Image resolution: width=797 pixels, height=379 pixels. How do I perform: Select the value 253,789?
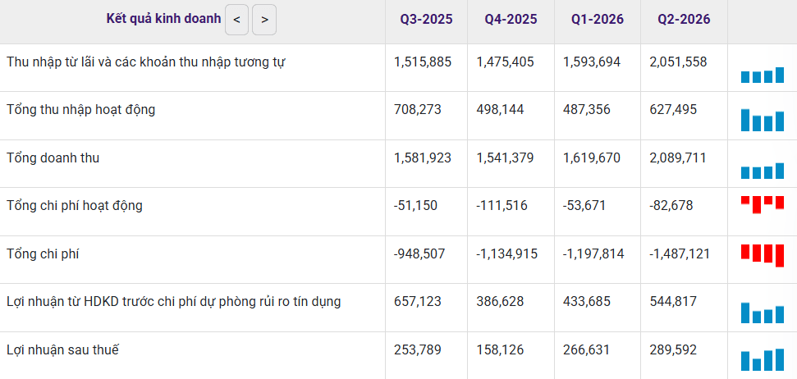(417, 349)
